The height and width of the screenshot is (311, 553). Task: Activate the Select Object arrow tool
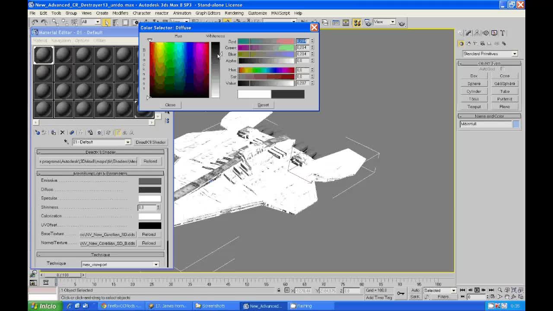coord(106,22)
